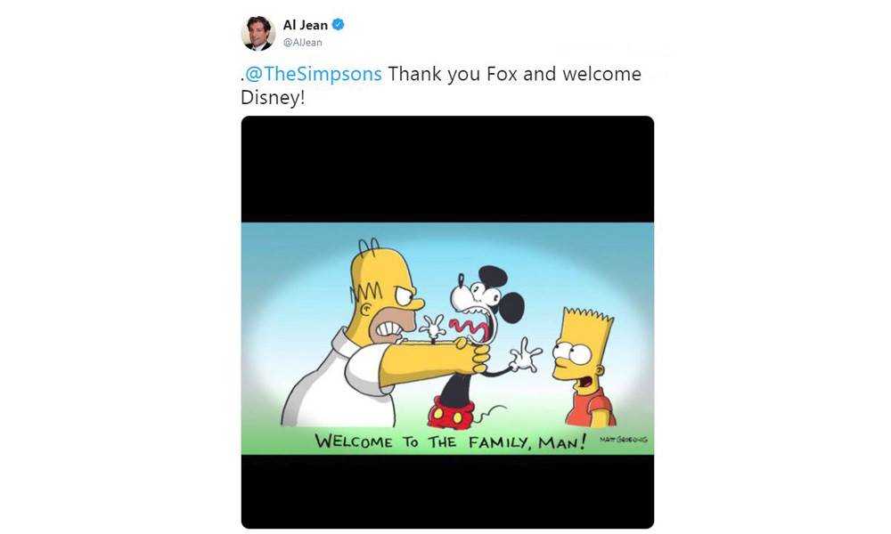
Task: Click the black bar above the cartoon
Action: coord(447,169)
